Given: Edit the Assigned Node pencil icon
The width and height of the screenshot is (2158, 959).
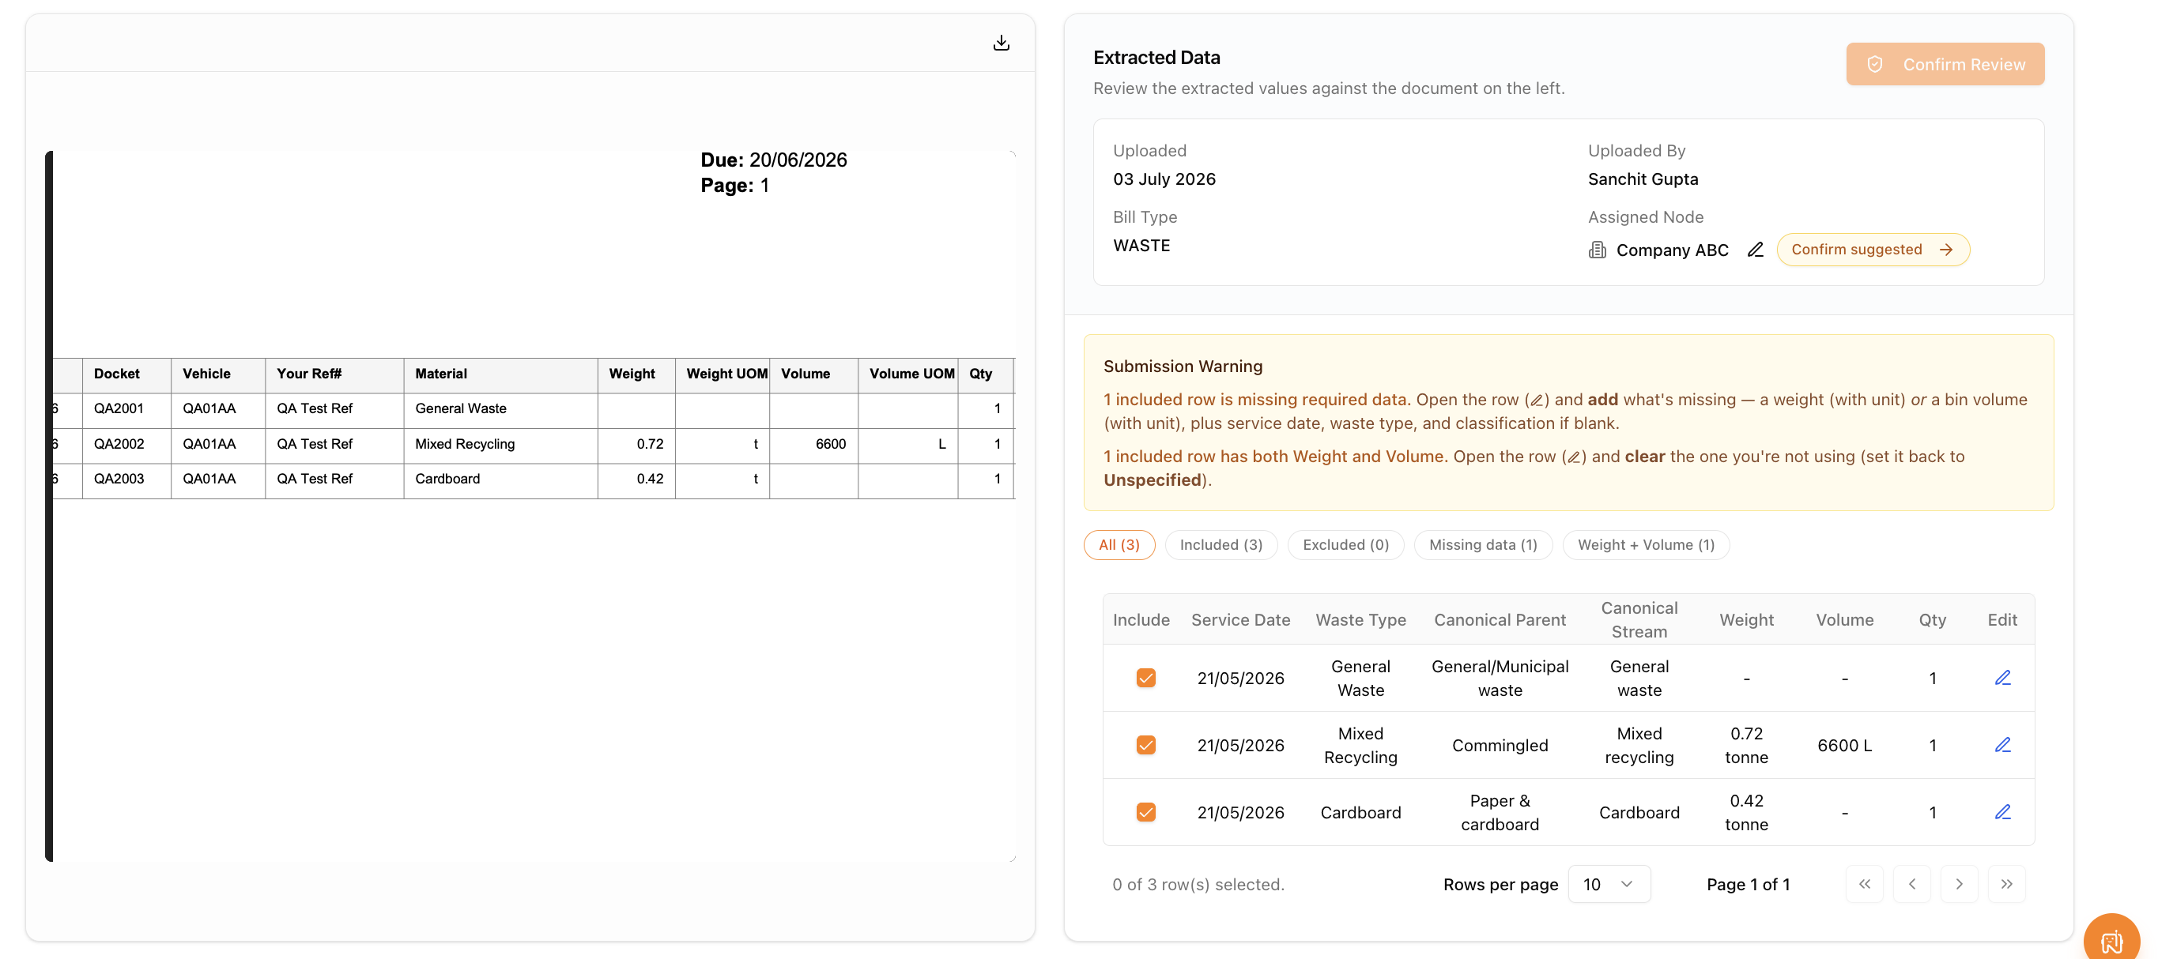Looking at the screenshot, I should coord(1755,250).
